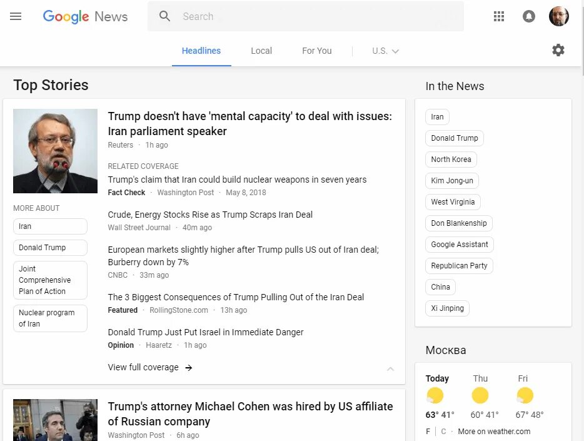Open European markets slightly higher article
This screenshot has width=584, height=441.
click(x=243, y=256)
